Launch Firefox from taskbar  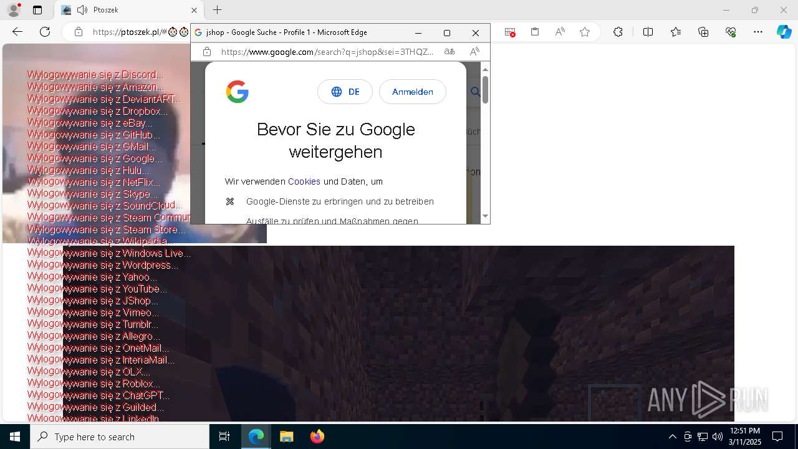click(x=317, y=437)
